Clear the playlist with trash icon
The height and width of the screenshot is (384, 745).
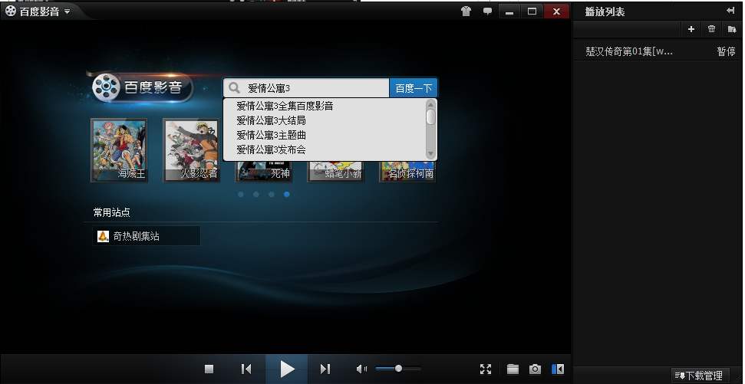pyautogui.click(x=711, y=29)
